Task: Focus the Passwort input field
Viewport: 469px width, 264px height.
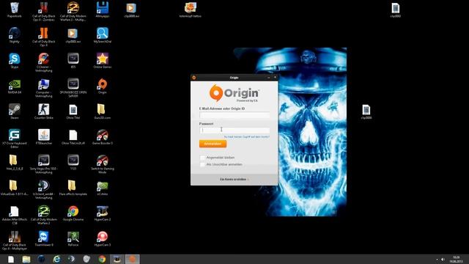Action: tap(234, 130)
